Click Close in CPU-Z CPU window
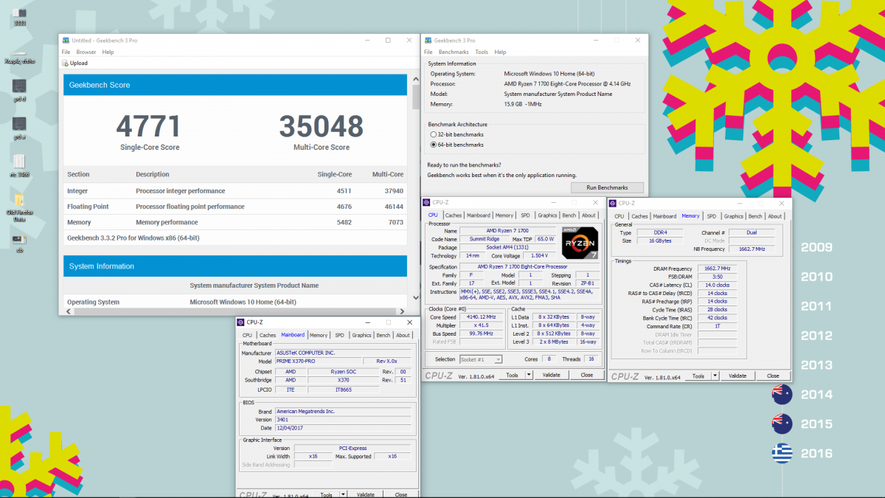 (x=586, y=375)
